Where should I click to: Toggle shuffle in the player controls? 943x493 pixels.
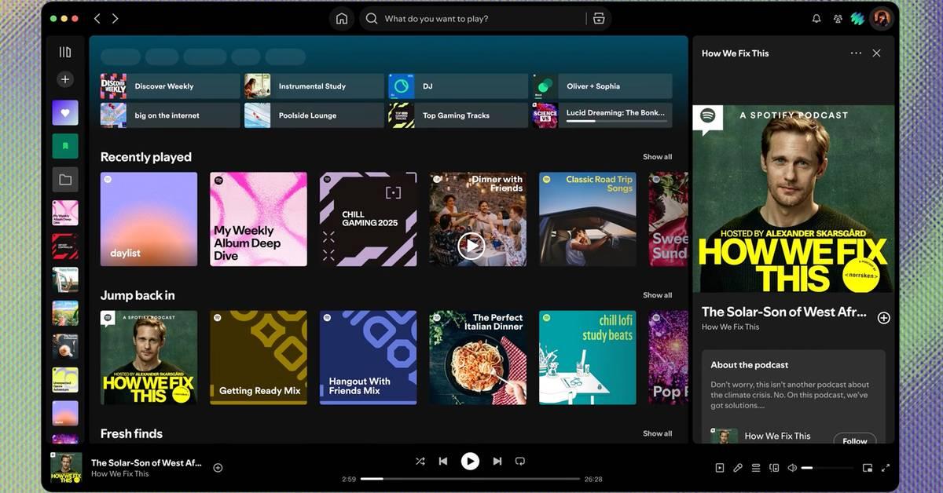pos(420,461)
